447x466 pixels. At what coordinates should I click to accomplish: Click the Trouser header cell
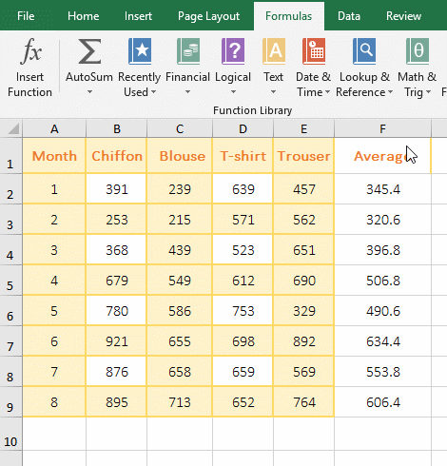[303, 156]
